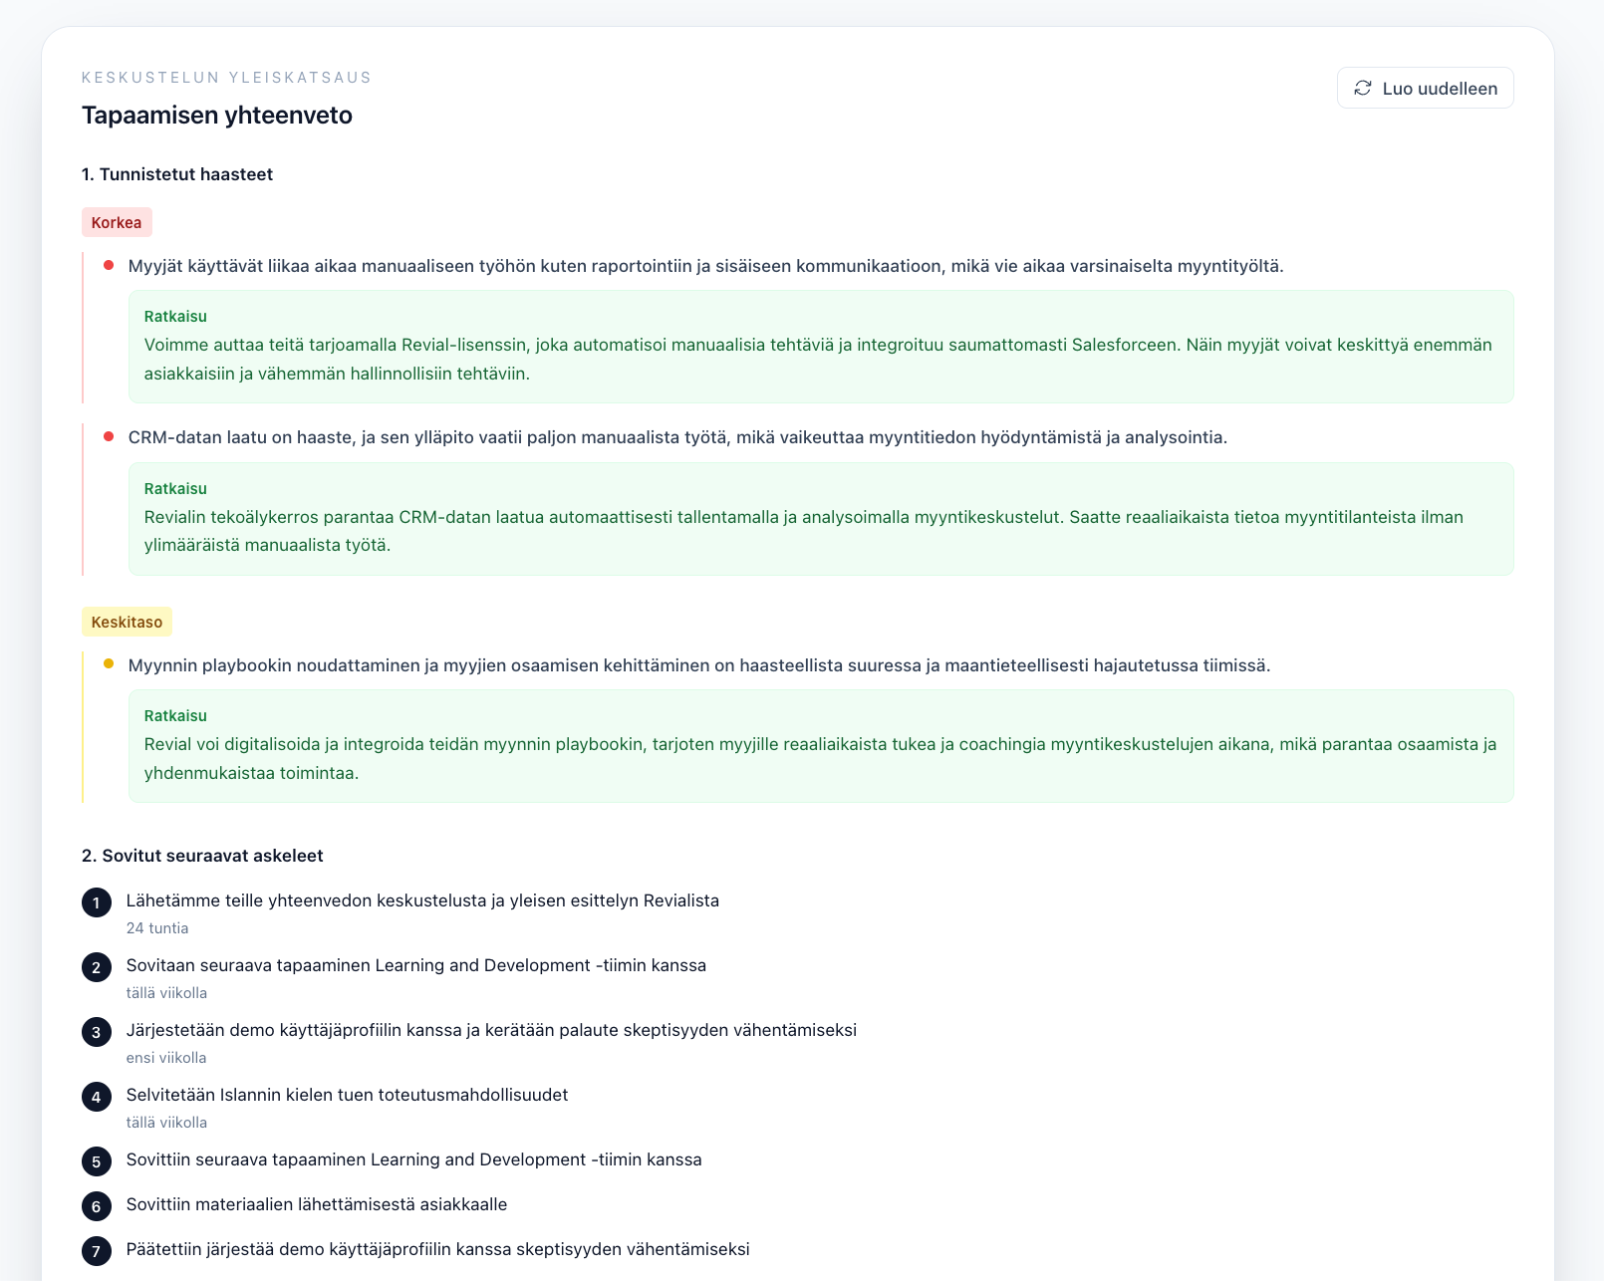Click red bullet beside 'CRM-datan laatu' challenge
Image resolution: width=1604 pixels, height=1281 pixels.
109,436
